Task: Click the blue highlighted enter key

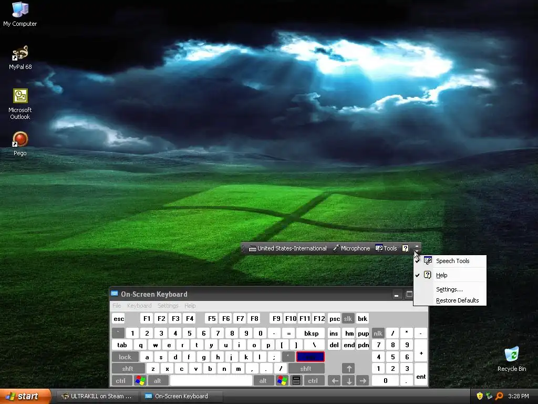Action: pos(310,357)
